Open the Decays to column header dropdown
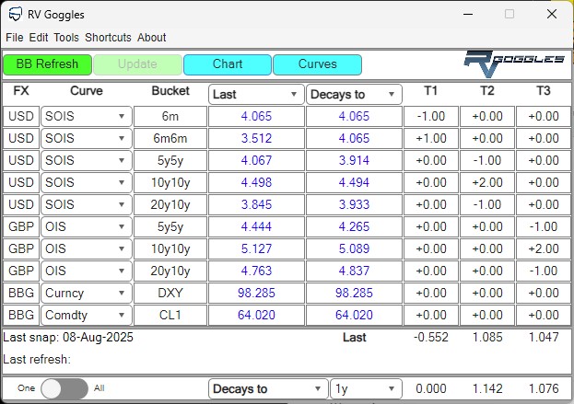The width and height of the screenshot is (574, 404). tap(354, 94)
